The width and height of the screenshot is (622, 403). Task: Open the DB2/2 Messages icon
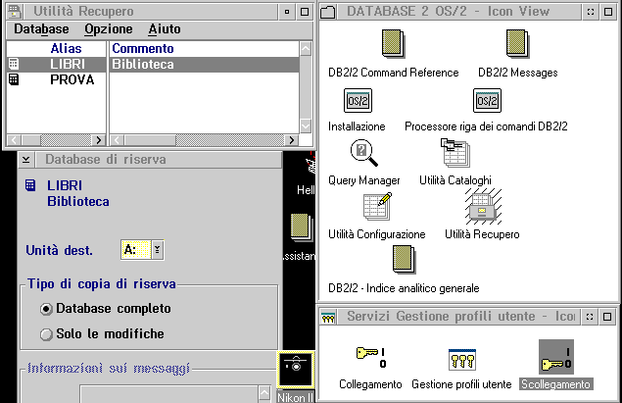517,44
